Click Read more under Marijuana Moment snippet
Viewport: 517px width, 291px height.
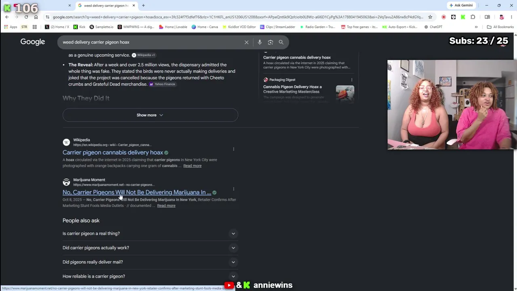[166, 206]
